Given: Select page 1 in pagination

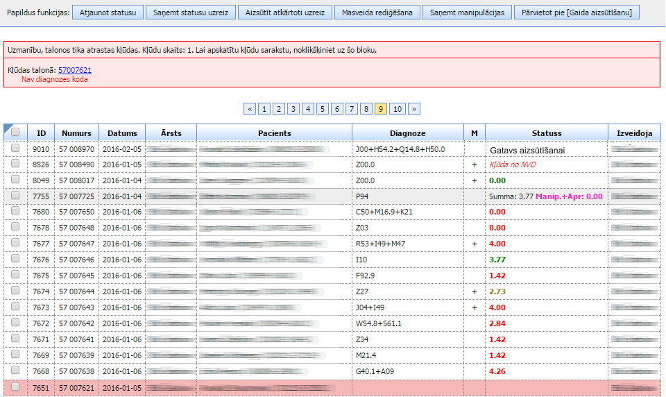Looking at the screenshot, I should pos(264,109).
